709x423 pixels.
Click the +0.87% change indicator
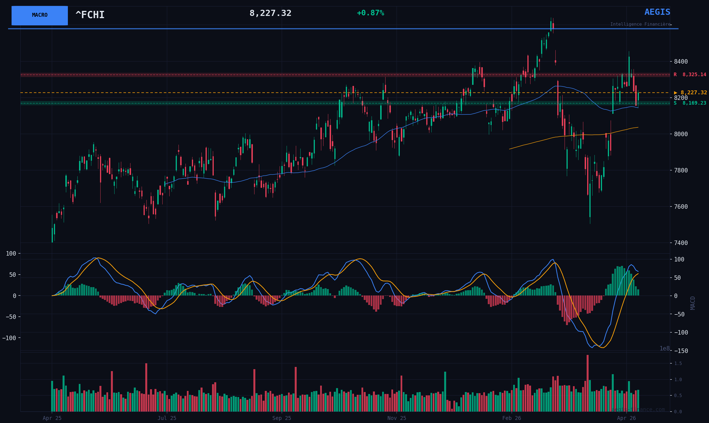(x=370, y=13)
